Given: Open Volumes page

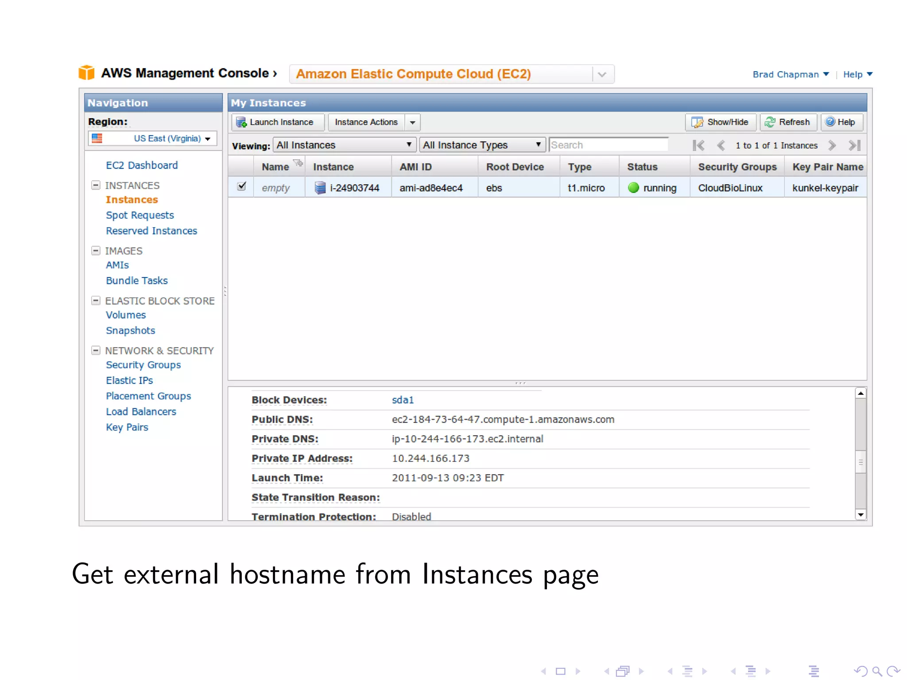Looking at the screenshot, I should (x=125, y=315).
